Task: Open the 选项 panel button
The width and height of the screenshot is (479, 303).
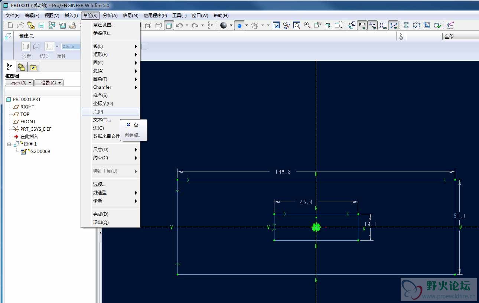Action: (x=44, y=56)
